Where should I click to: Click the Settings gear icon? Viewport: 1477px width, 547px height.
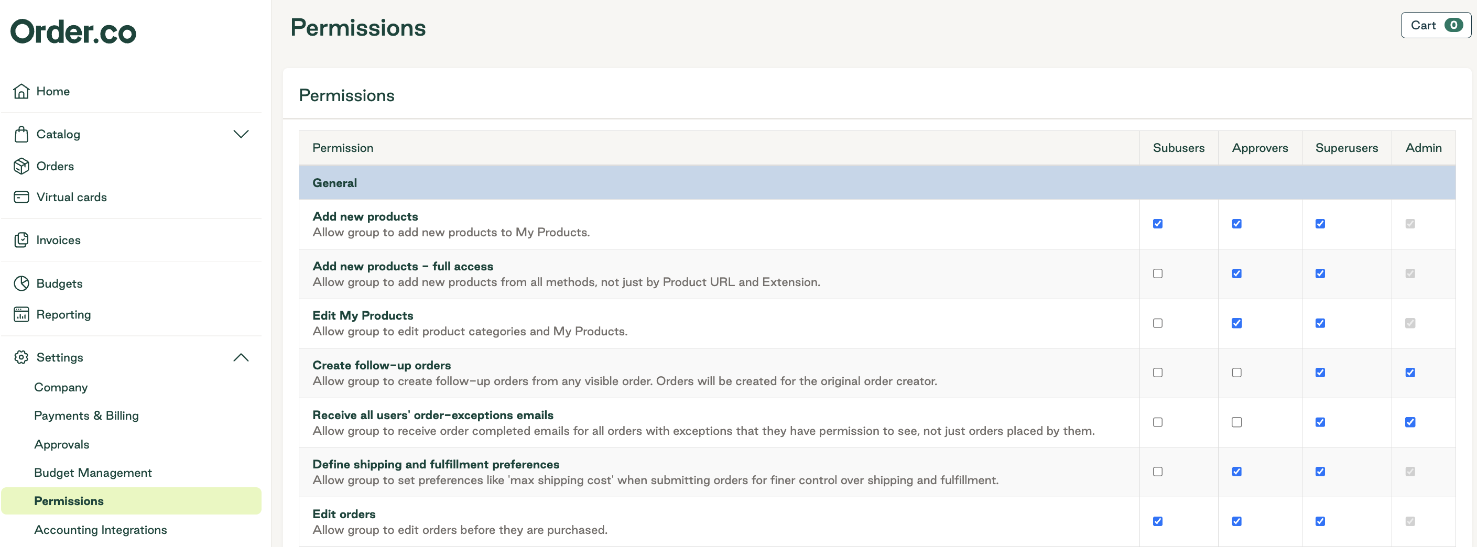tap(21, 357)
